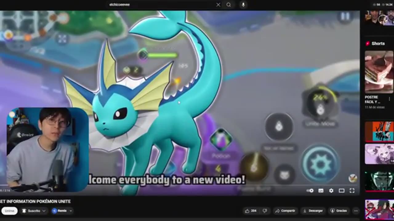
Task: Click the Compartir share button
Action: click(285, 211)
